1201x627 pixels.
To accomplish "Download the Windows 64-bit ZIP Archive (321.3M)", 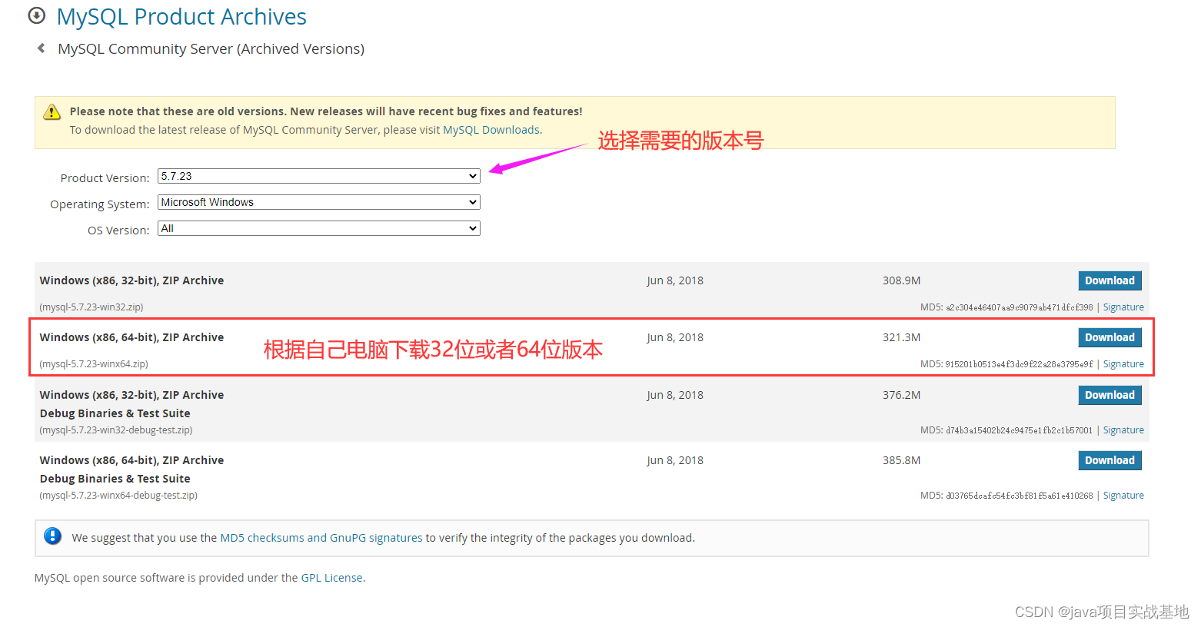I will (1110, 337).
